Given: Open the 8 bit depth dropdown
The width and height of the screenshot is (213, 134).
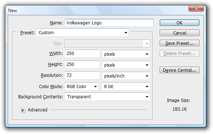Looking at the screenshot, I should click(x=126, y=86).
